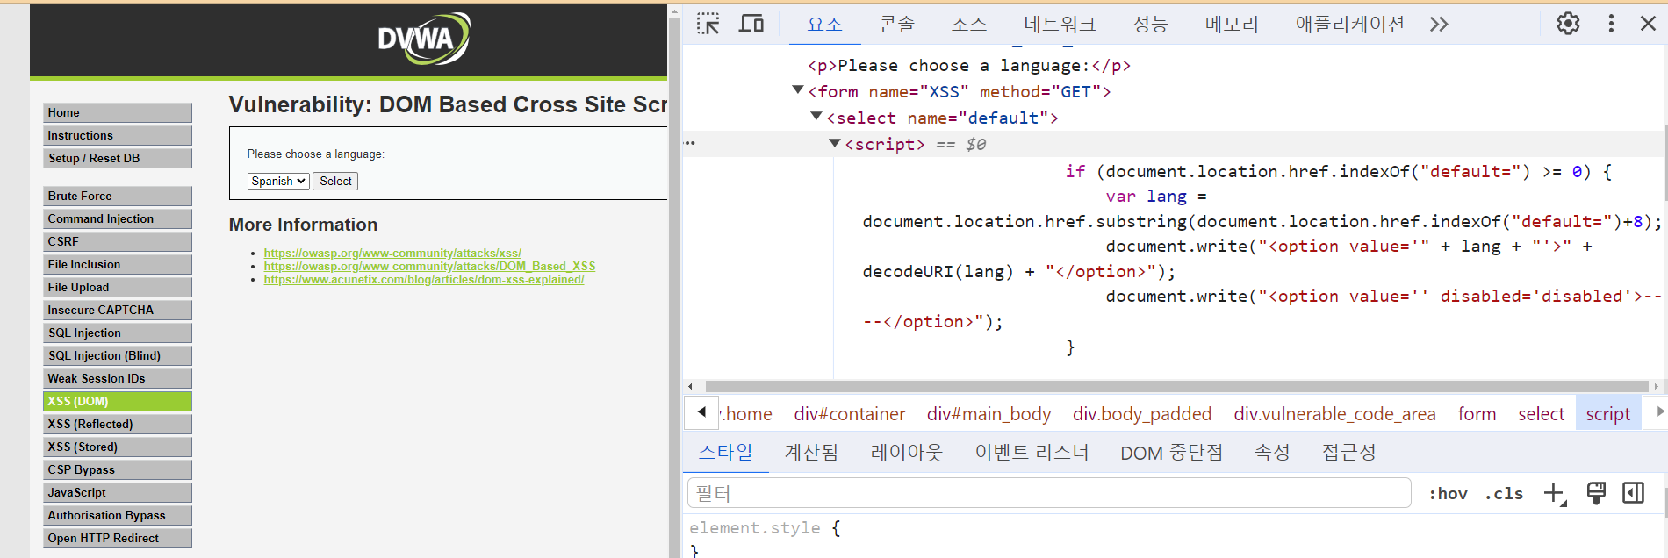Open Setup / Reset DB page

[118, 158]
